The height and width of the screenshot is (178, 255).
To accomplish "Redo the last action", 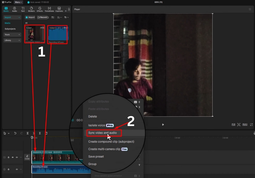I will click(x=21, y=133).
